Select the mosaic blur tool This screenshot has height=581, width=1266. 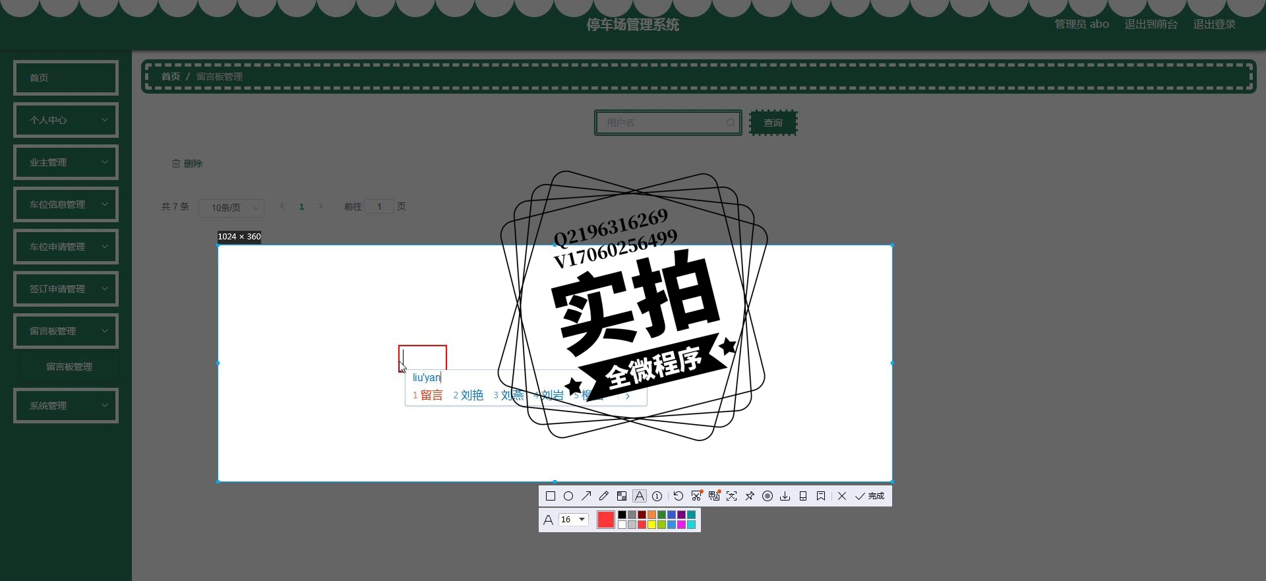(x=622, y=496)
